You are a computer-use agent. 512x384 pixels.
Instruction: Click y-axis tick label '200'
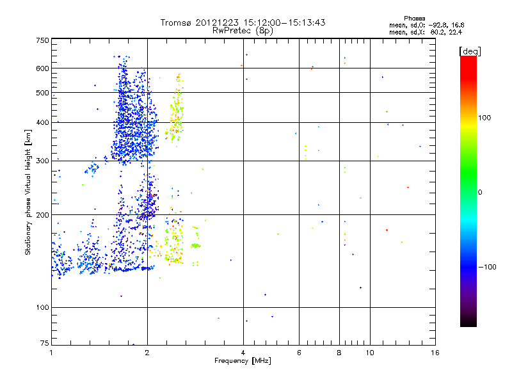(42, 215)
